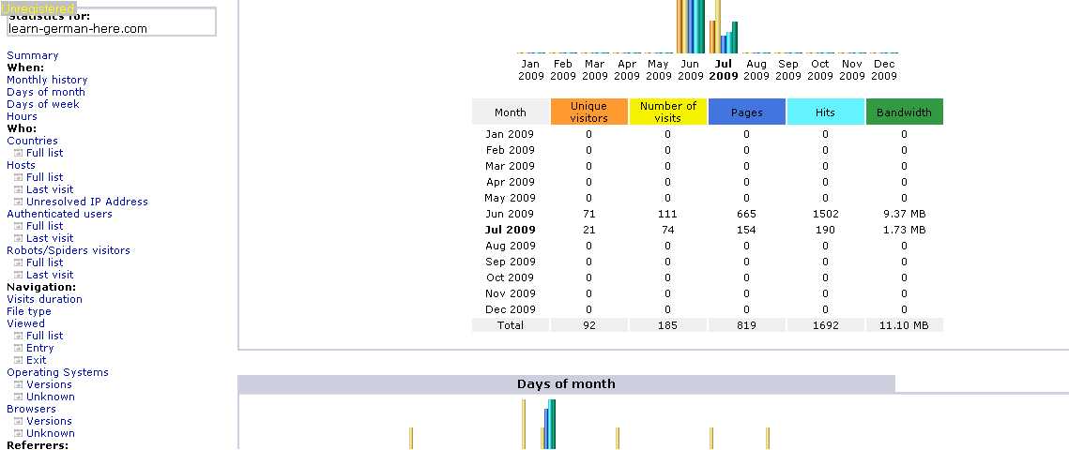The width and height of the screenshot is (1069, 450).
Task: Open Visits duration report
Action: [x=44, y=299]
